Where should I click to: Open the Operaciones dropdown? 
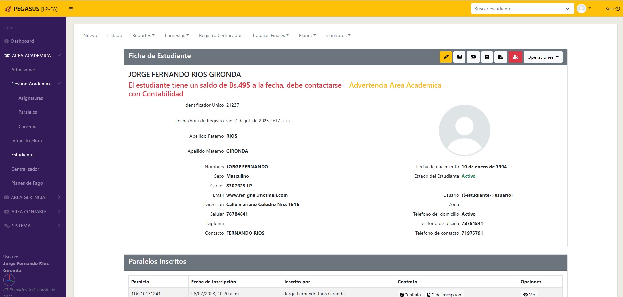[543, 57]
